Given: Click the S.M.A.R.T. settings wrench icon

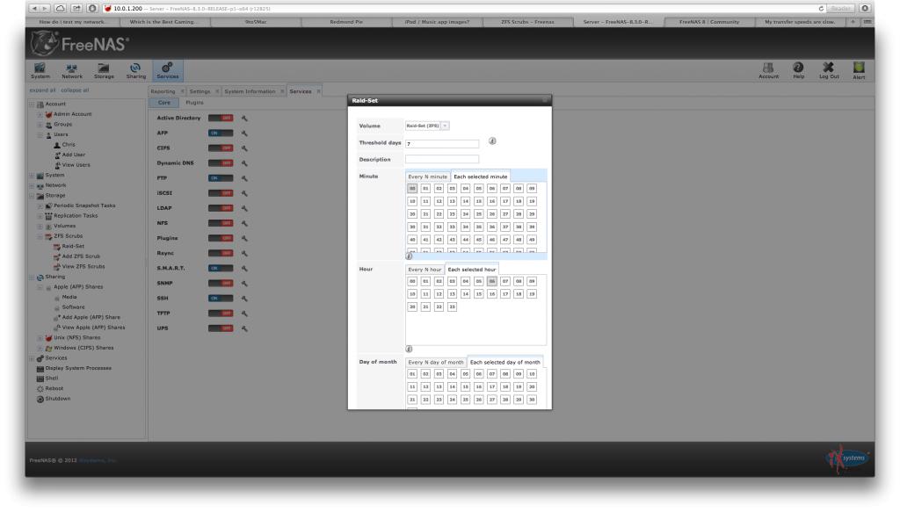Looking at the screenshot, I should [x=244, y=269].
